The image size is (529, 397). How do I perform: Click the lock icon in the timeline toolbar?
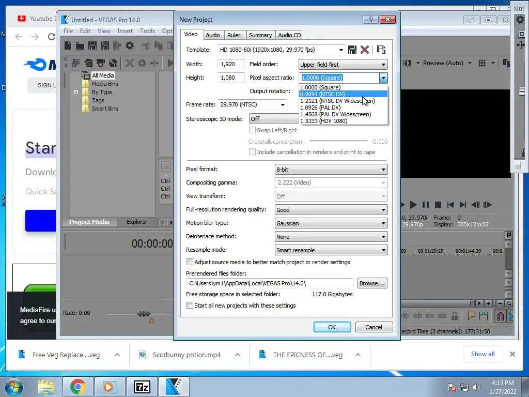(x=455, y=316)
